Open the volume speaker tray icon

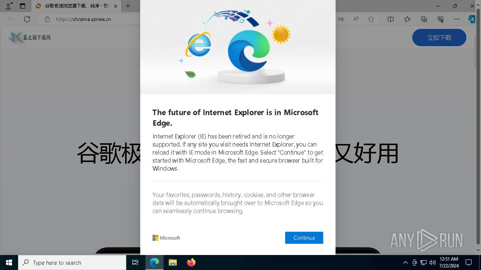tap(433, 262)
